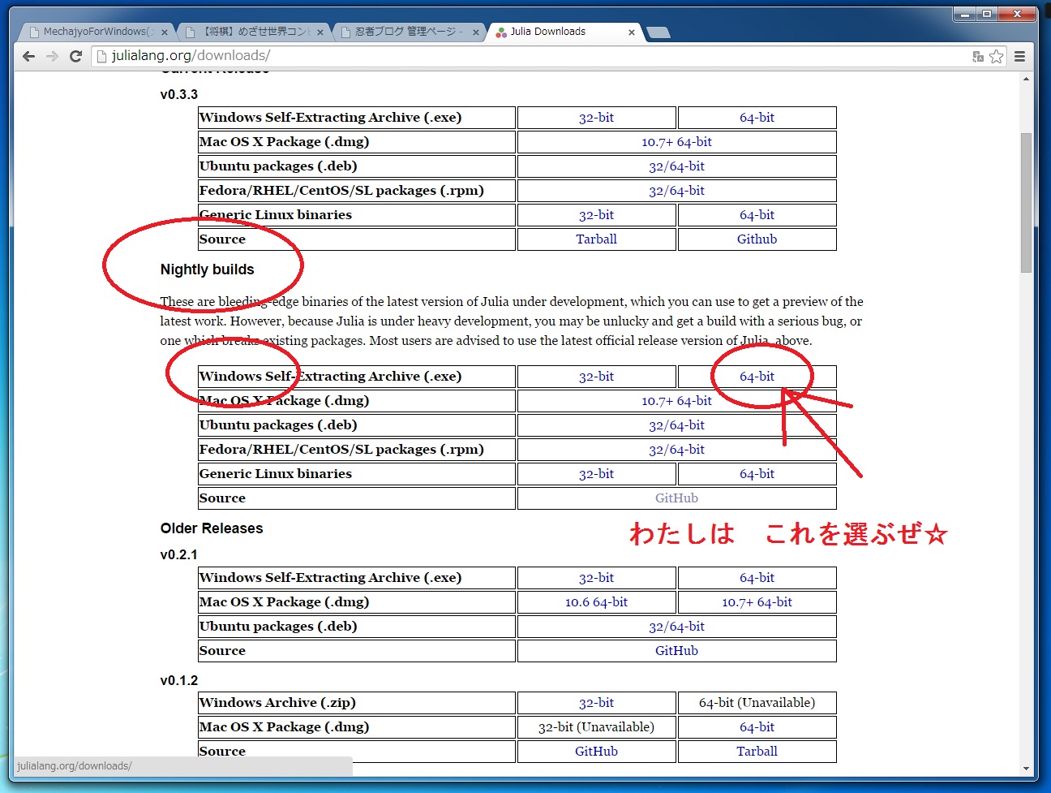1051x793 pixels.
Task: Download nightly Windows 32-bit build
Action: click(x=596, y=377)
